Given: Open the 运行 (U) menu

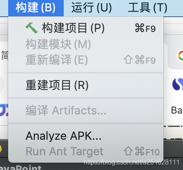Looking at the screenshot, I should [91, 8].
